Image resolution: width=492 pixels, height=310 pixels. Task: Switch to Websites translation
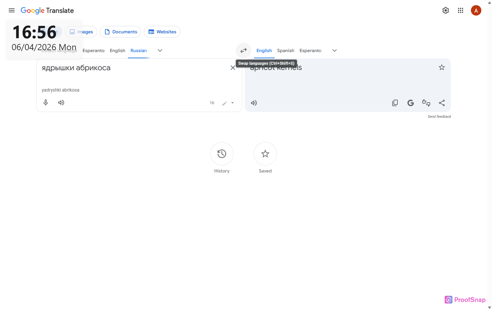coord(162,32)
